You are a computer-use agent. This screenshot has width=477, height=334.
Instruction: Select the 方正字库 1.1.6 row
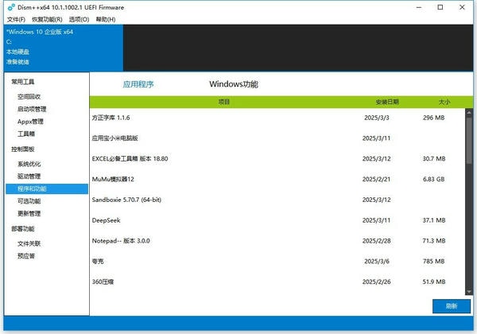tap(277, 118)
